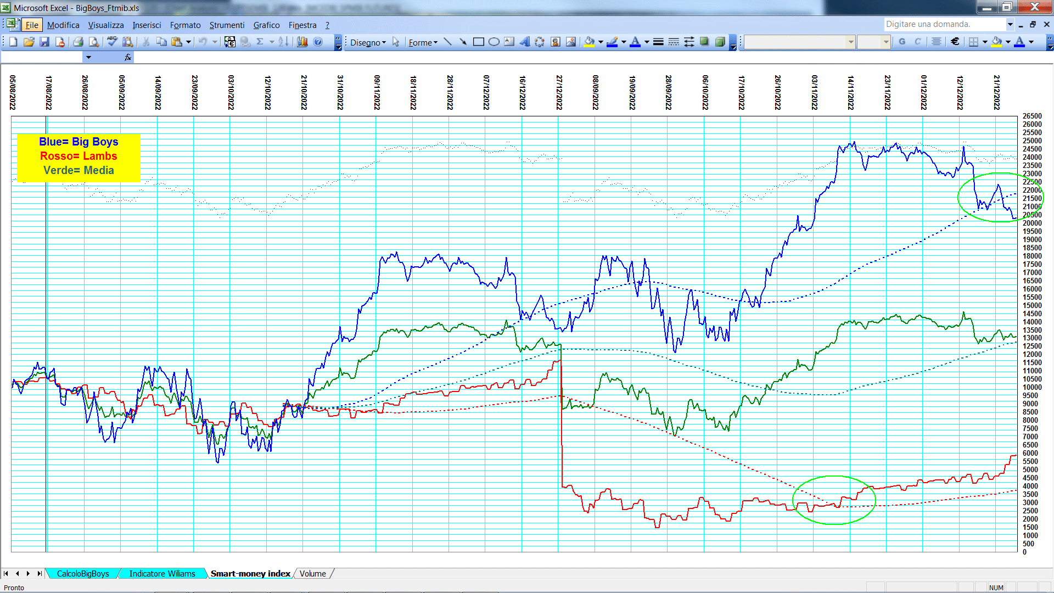Open the Formato menu
This screenshot has width=1054, height=593.
click(185, 25)
